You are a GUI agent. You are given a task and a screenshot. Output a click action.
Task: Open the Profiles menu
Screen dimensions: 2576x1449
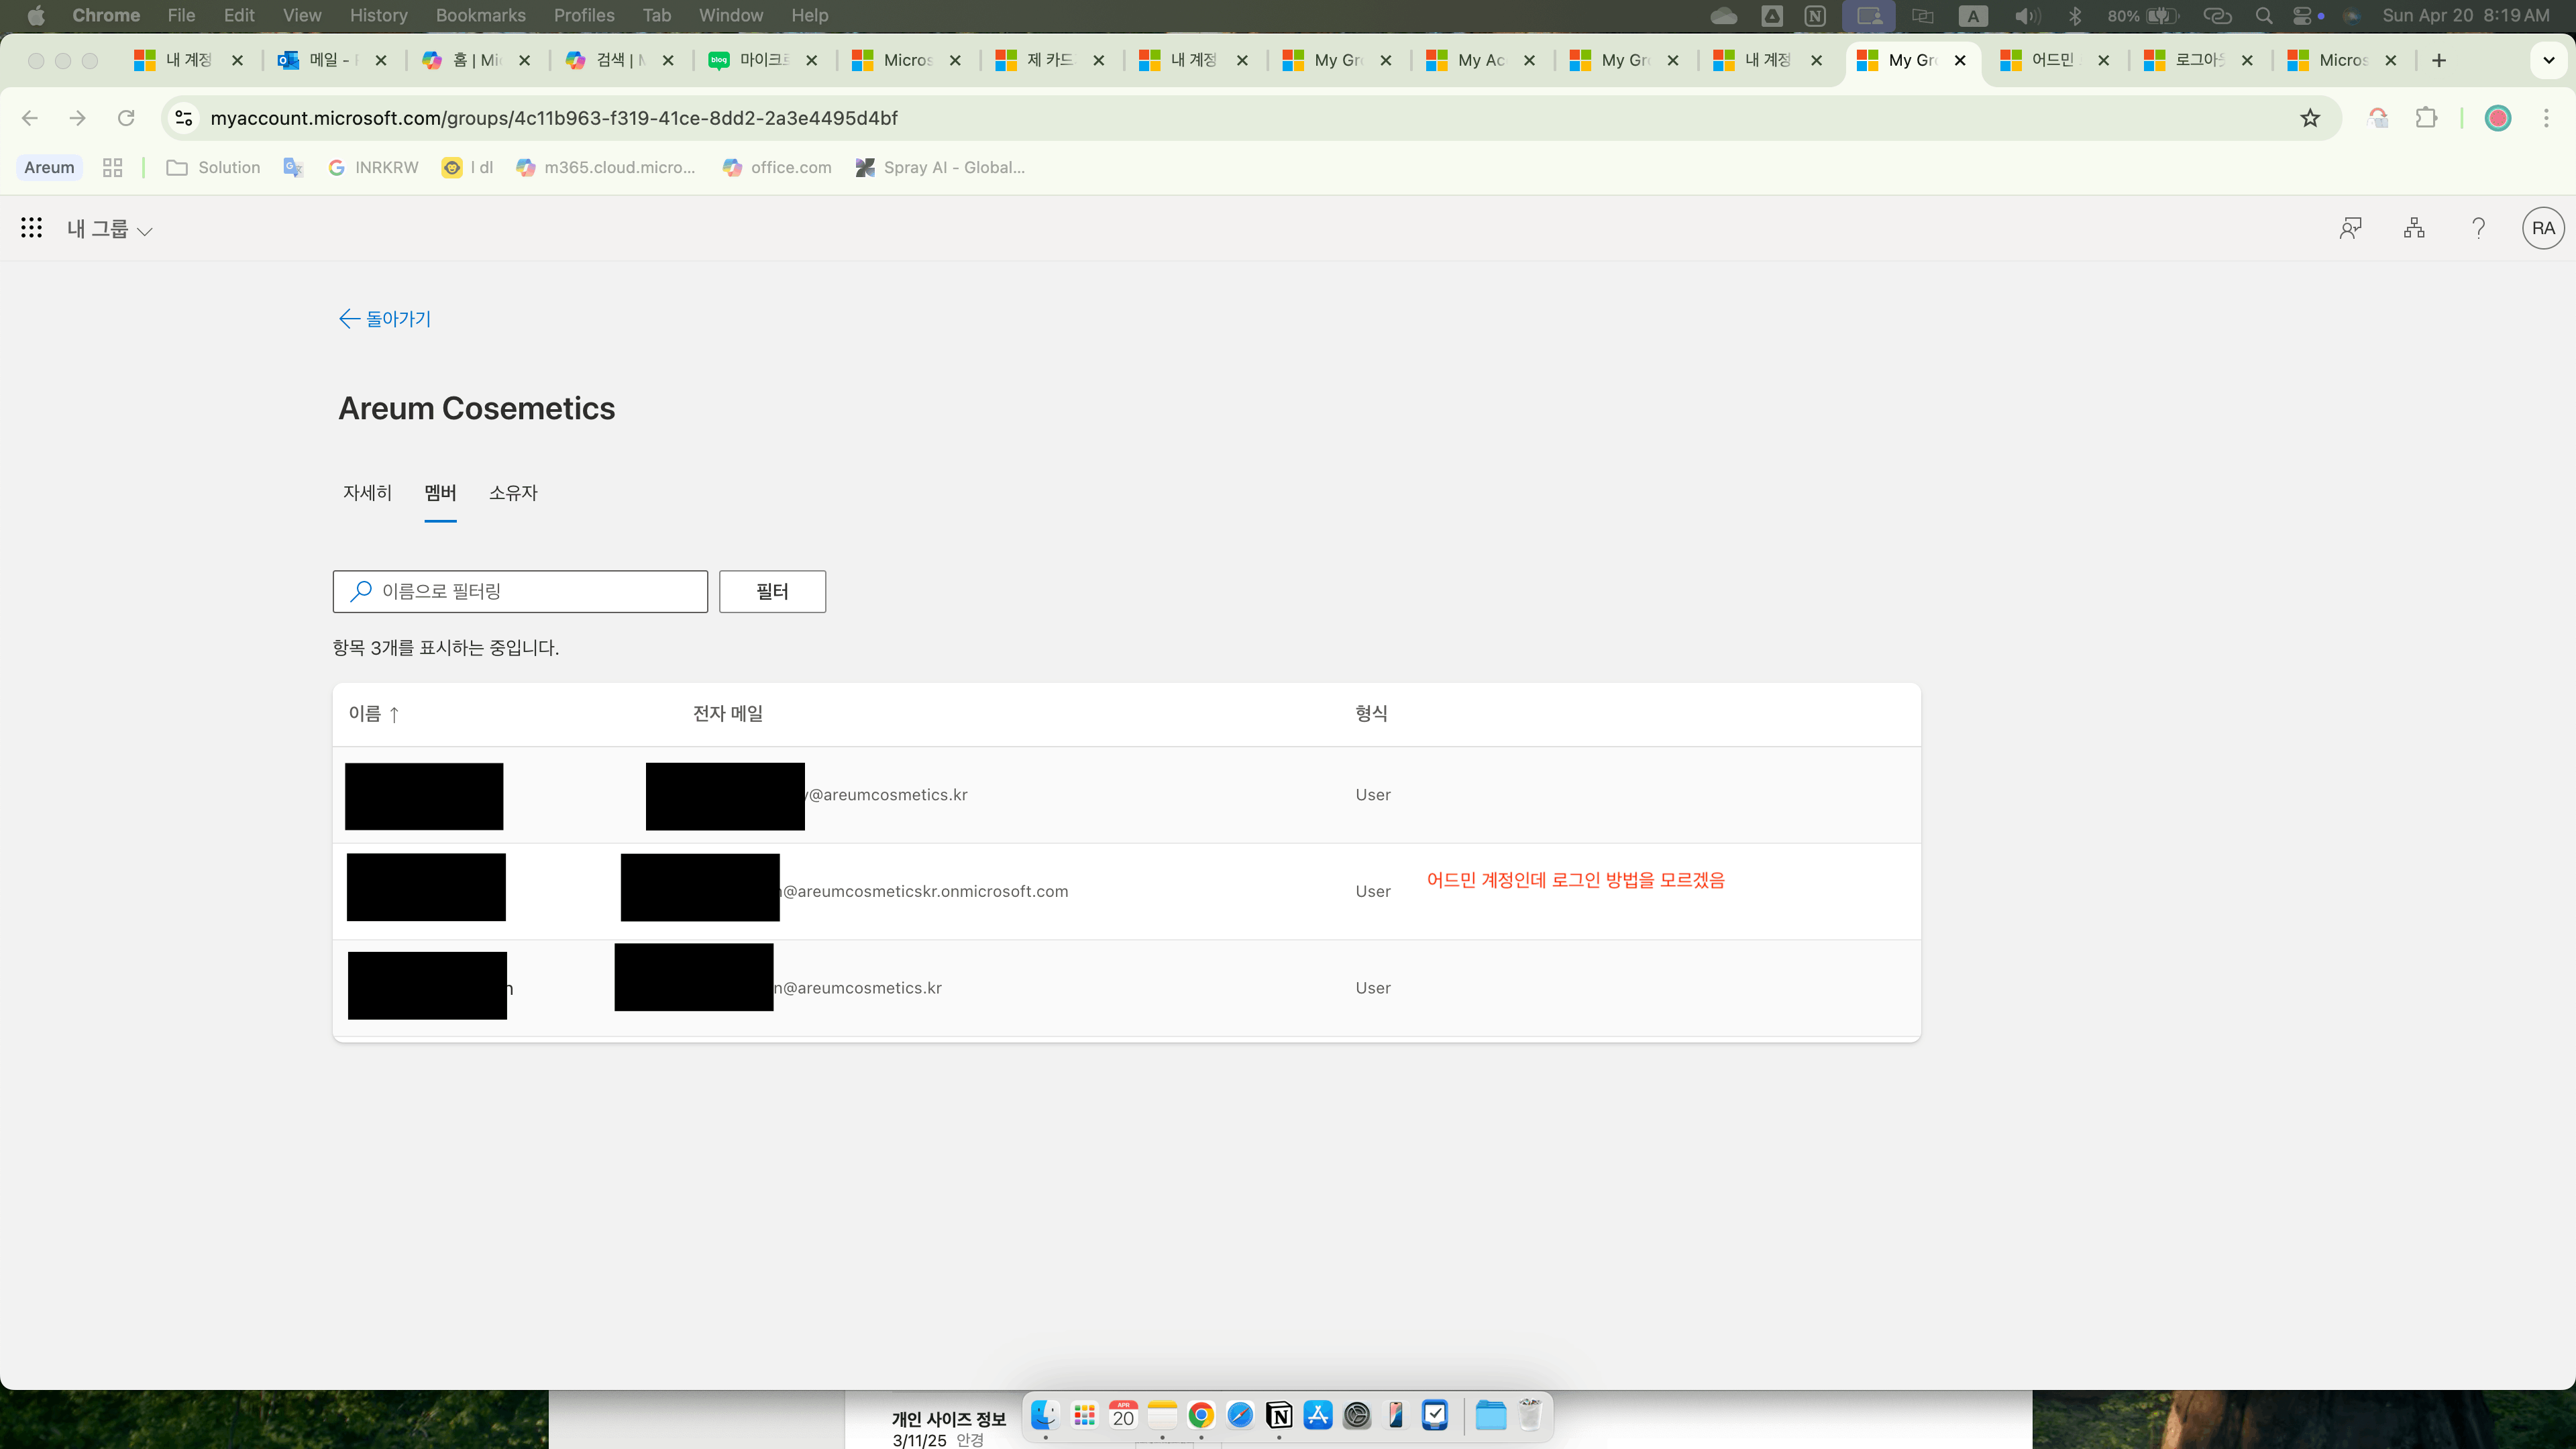[x=584, y=15]
